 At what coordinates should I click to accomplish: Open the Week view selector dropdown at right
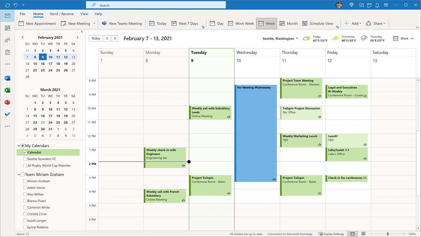tap(403, 38)
